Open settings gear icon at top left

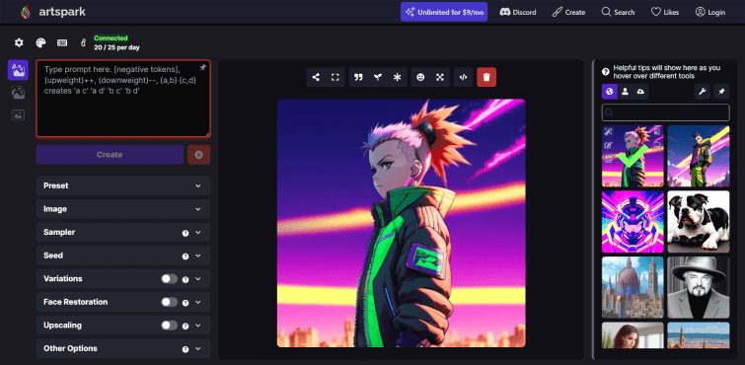click(x=19, y=42)
